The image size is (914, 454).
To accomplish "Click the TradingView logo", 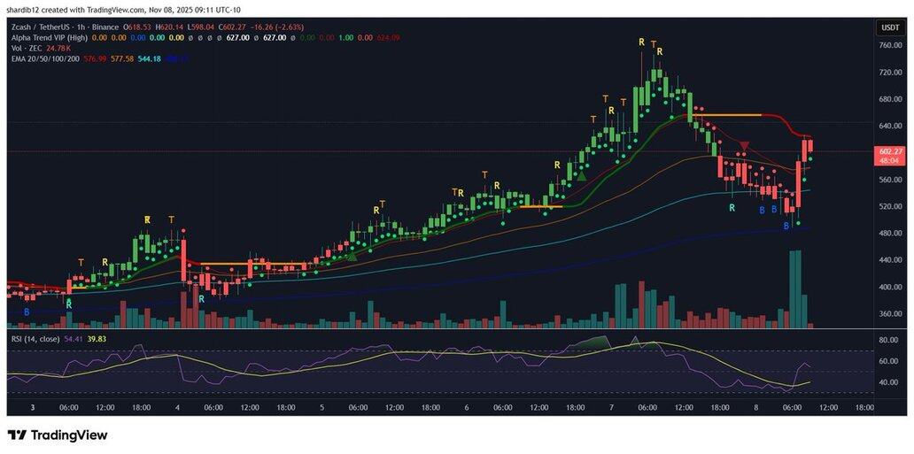I will click(x=58, y=435).
